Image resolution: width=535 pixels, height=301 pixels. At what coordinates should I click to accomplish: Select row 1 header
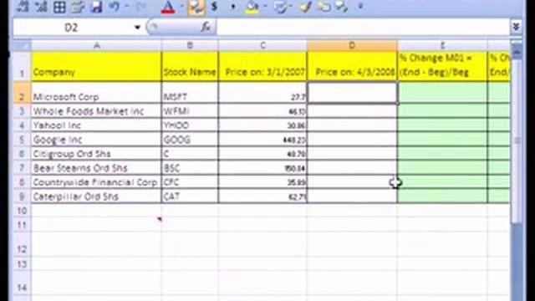pos(23,66)
